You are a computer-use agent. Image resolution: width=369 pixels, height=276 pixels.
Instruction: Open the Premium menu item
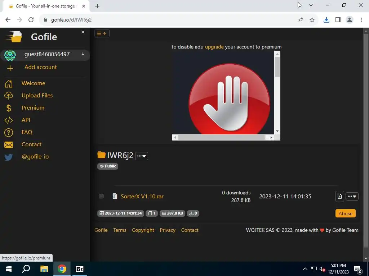(x=33, y=108)
